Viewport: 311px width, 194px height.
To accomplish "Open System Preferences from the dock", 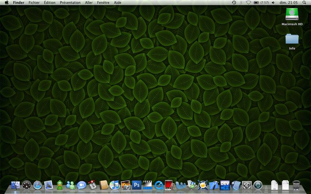I will click(x=247, y=185).
